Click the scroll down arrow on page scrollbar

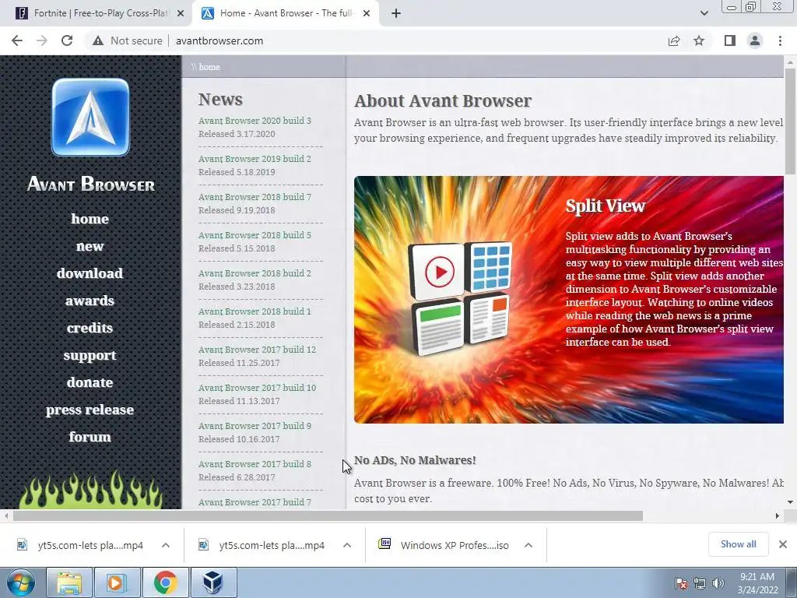791,502
